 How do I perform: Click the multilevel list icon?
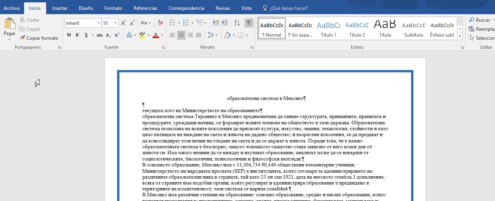(x=200, y=23)
